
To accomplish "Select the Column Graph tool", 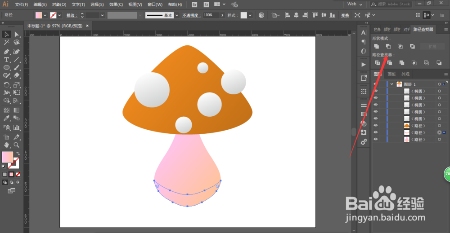I will (x=17, y=127).
